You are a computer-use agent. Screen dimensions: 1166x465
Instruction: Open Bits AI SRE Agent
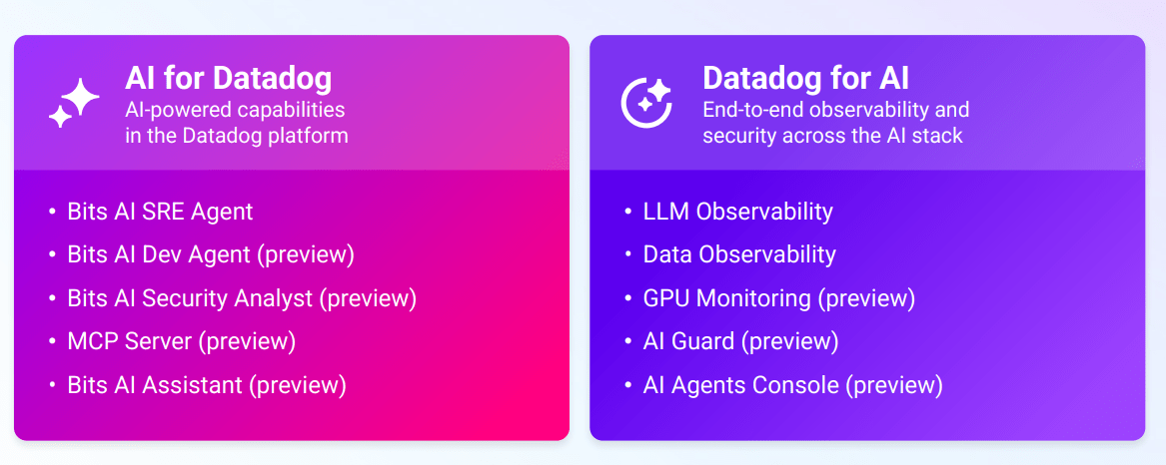click(160, 212)
